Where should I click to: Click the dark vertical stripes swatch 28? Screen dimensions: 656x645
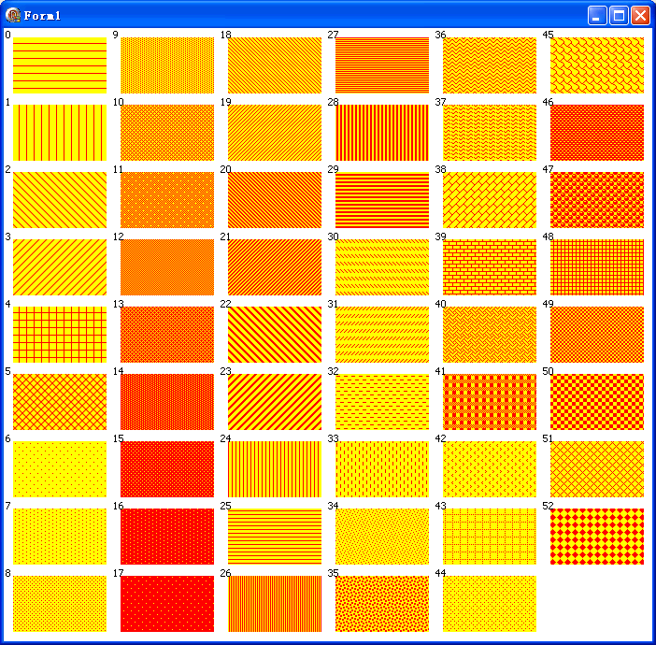[382, 133]
